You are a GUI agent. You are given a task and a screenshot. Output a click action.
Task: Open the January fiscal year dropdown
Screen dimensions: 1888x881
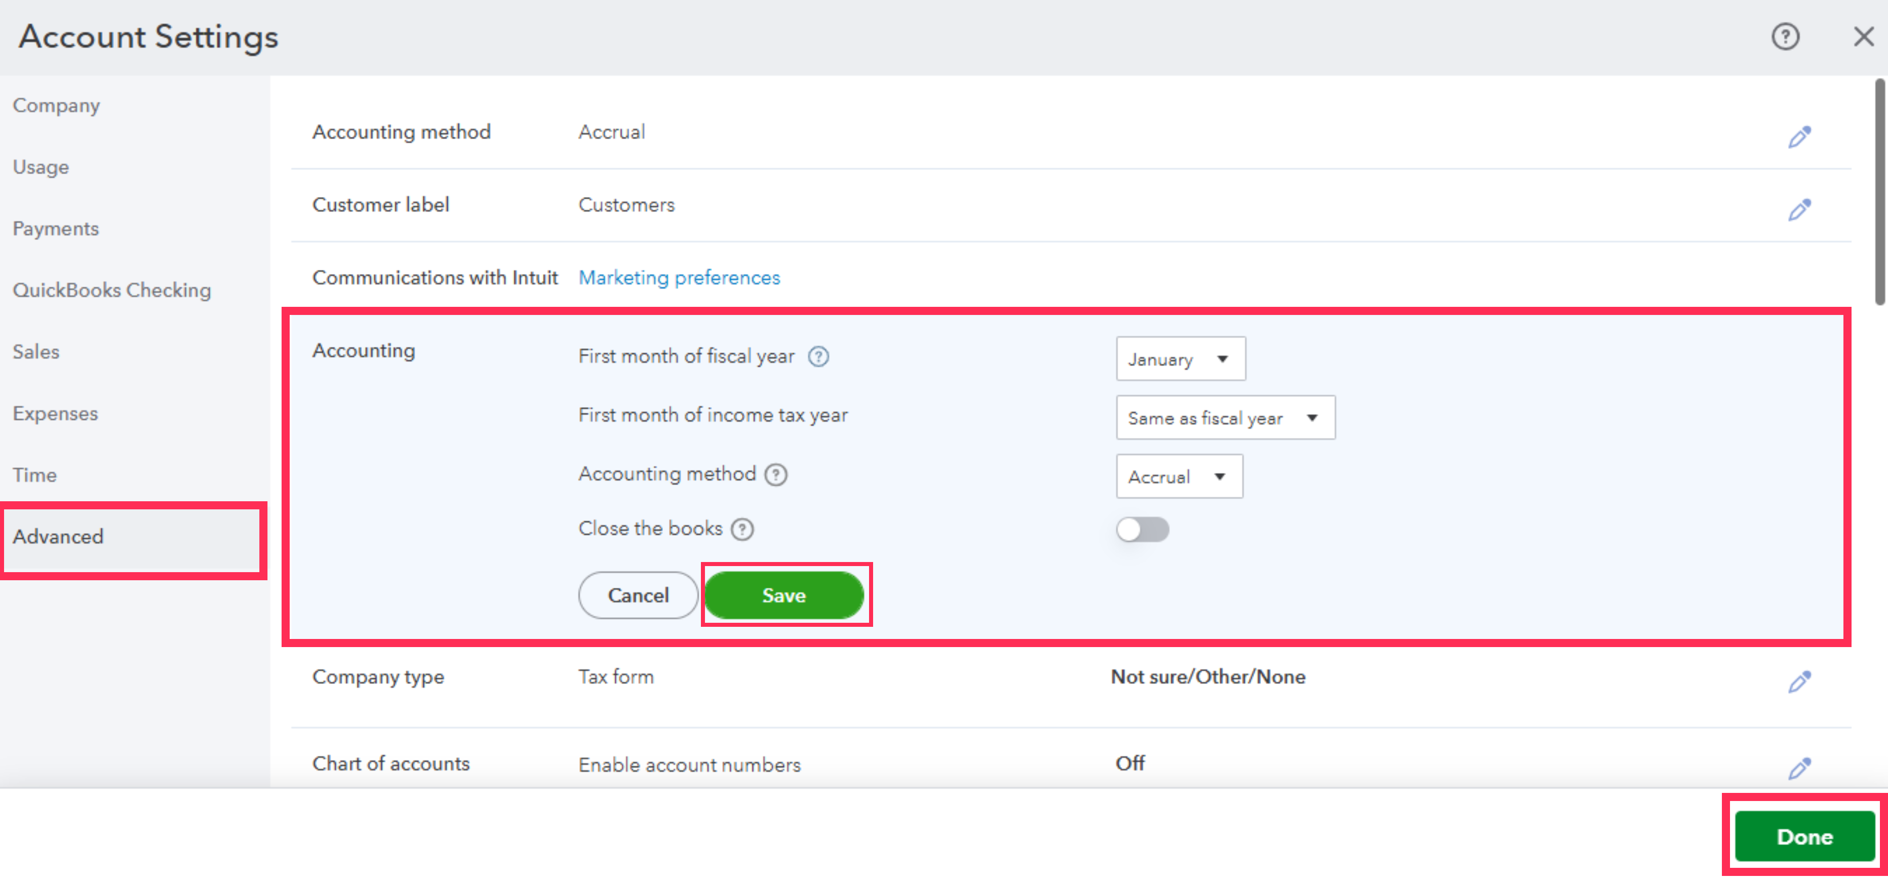point(1180,359)
